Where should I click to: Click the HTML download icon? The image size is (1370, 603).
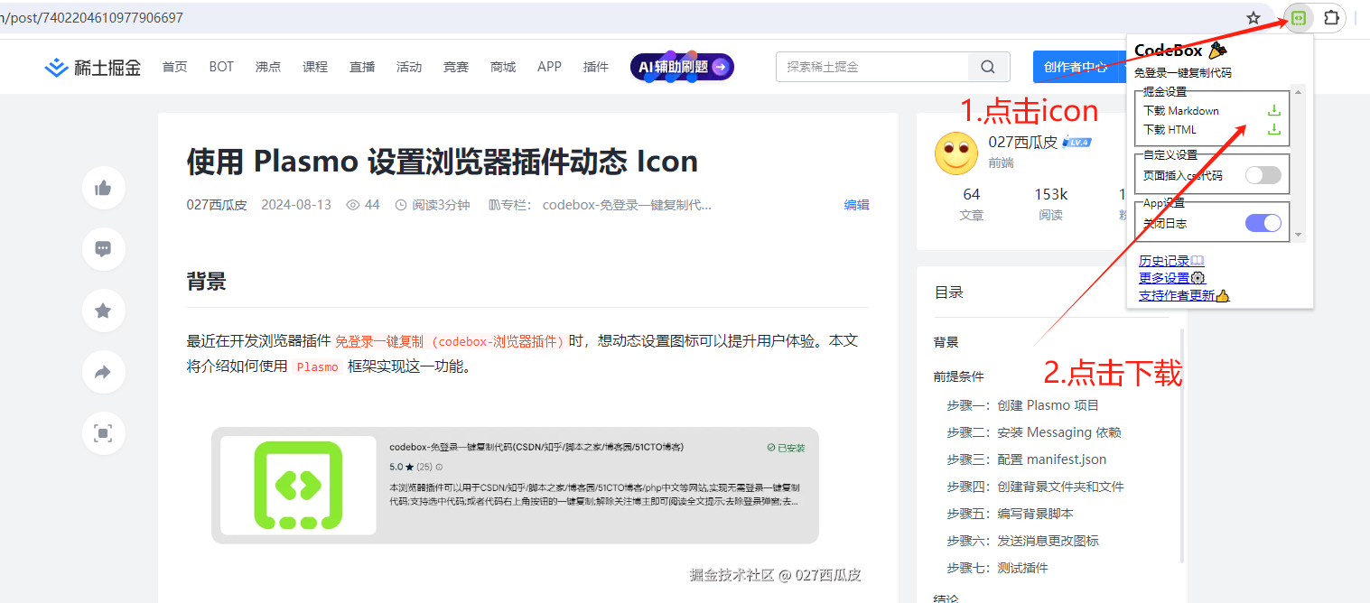coord(1274,129)
